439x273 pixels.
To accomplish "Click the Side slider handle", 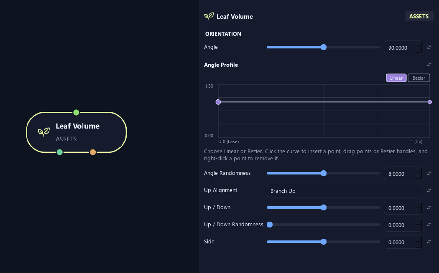I will tap(324, 242).
